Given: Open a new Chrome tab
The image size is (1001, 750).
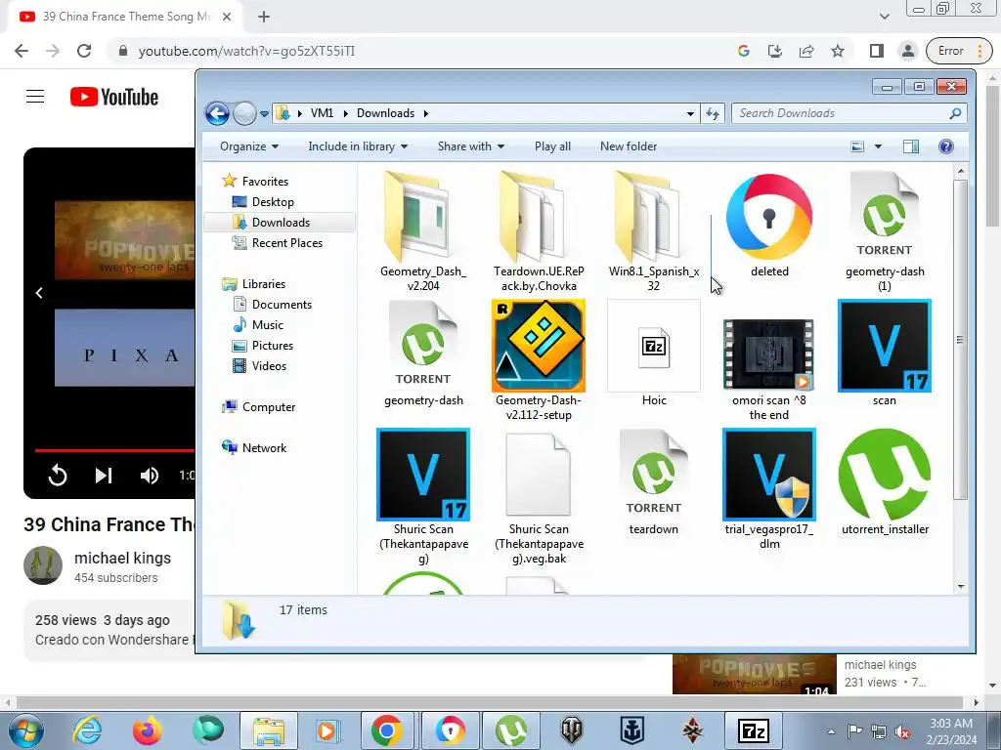Looking at the screenshot, I should point(264,18).
